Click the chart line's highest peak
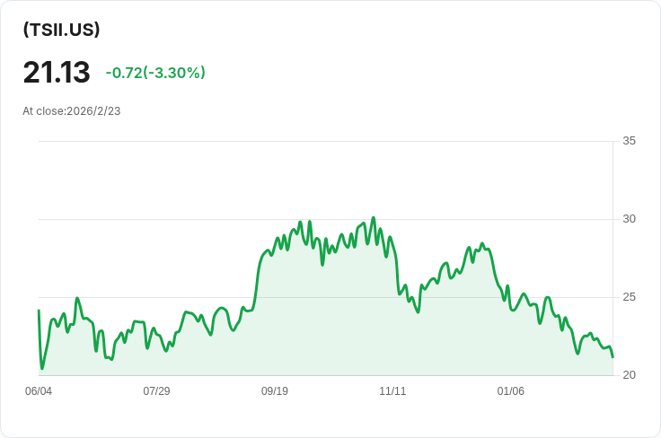The height and width of the screenshot is (438, 661). pos(374,218)
